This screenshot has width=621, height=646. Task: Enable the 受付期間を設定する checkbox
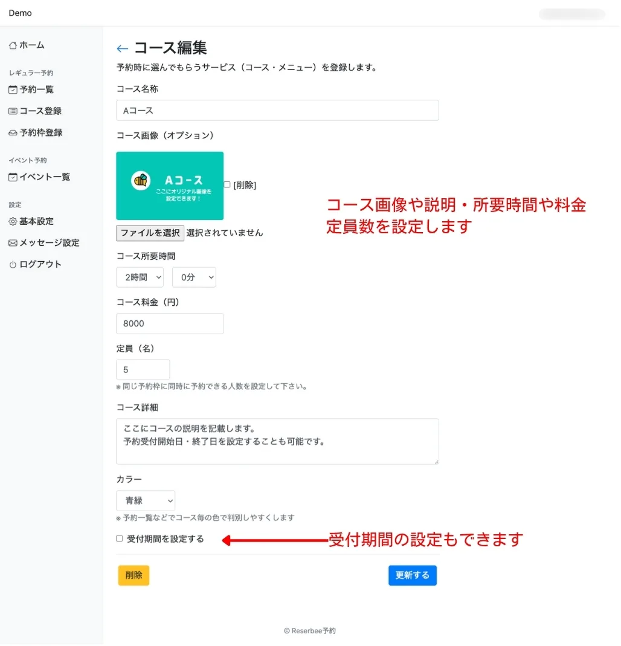tap(120, 538)
